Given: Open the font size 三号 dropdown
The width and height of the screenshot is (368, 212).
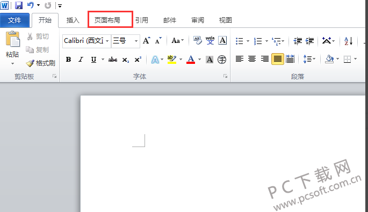Looking at the screenshot, I should tap(136, 41).
